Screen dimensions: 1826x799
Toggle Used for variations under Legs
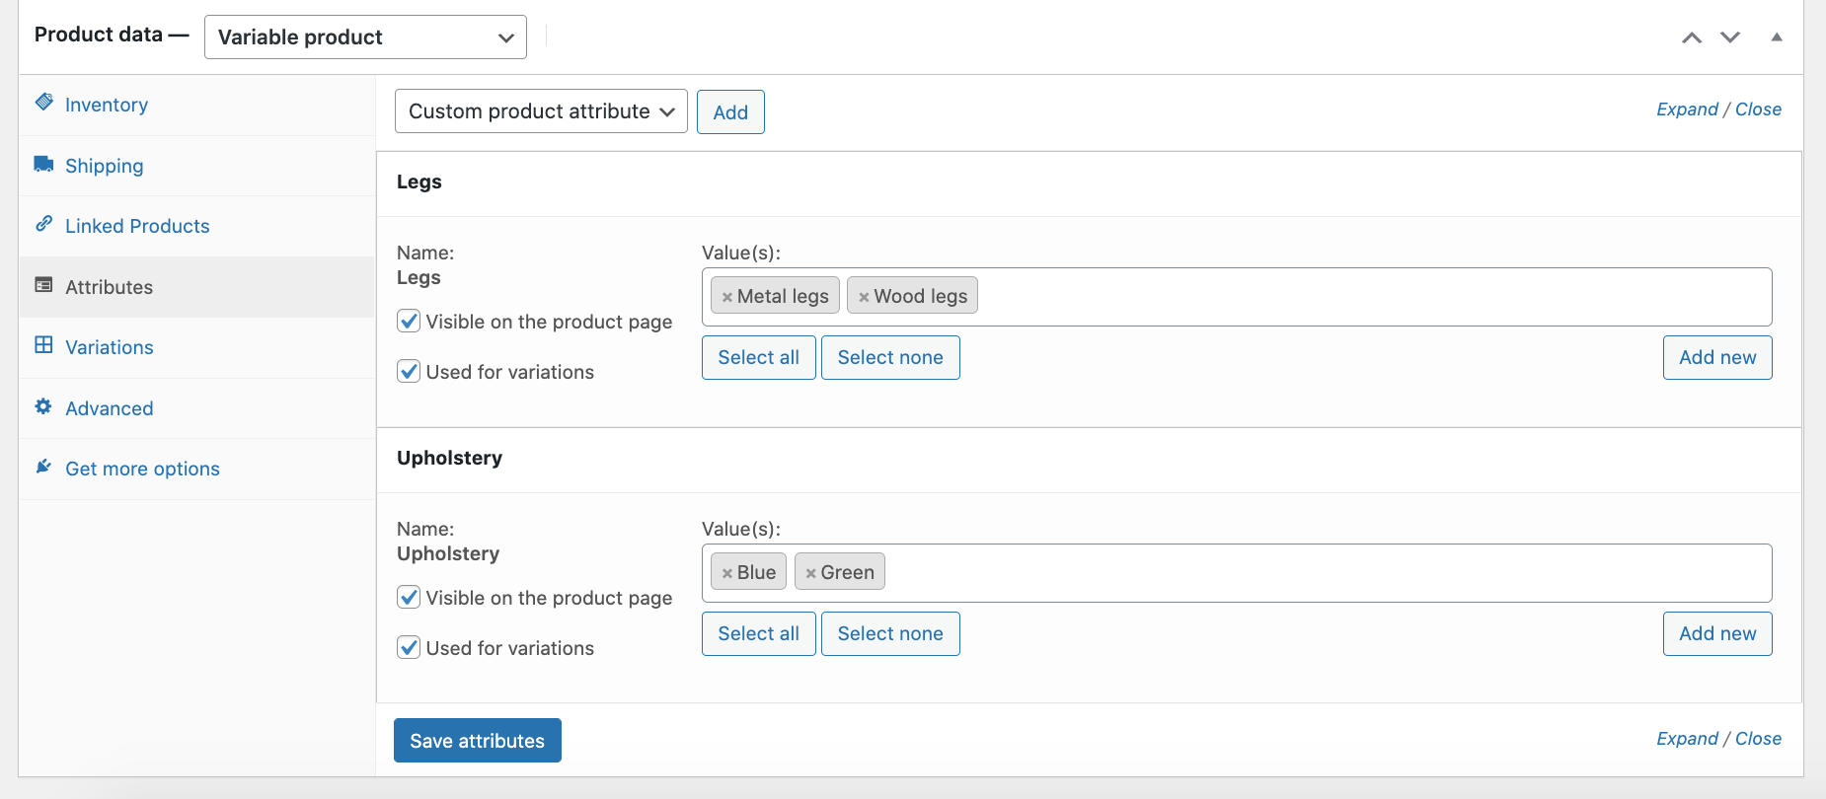[409, 372]
